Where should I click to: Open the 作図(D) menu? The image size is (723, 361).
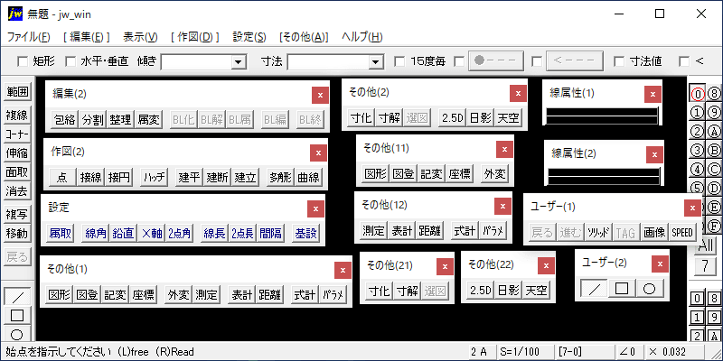(x=194, y=37)
